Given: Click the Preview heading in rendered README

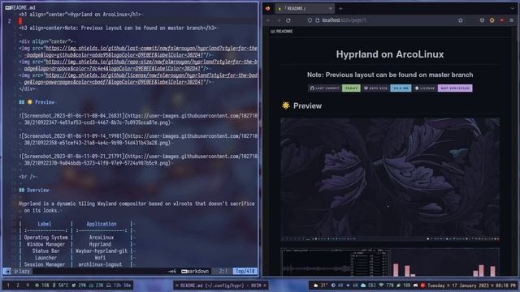Looking at the screenshot, I should point(307,106).
